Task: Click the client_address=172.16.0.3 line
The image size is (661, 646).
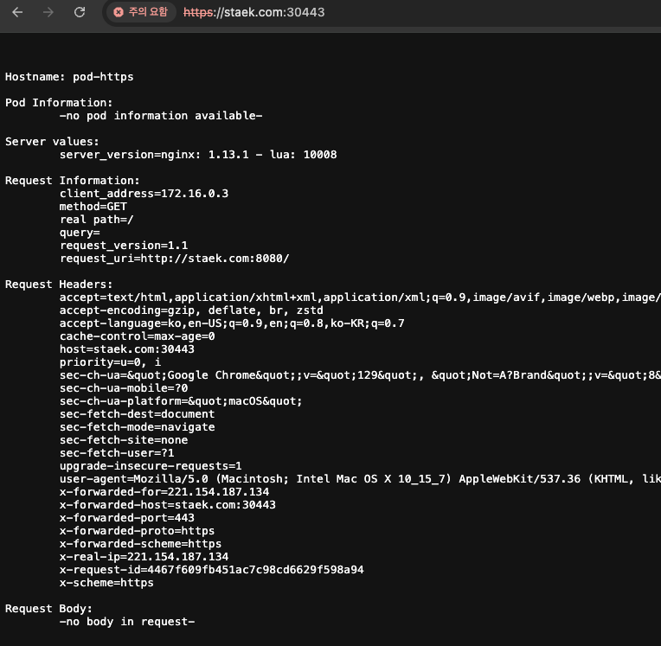Action: pos(144,194)
